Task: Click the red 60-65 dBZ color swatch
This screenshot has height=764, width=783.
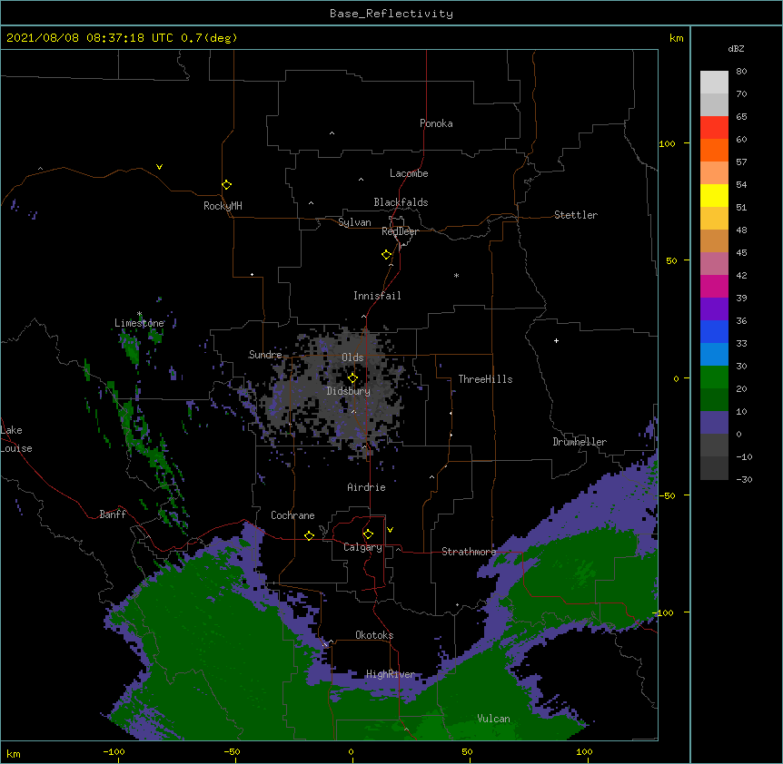Action: (x=714, y=128)
